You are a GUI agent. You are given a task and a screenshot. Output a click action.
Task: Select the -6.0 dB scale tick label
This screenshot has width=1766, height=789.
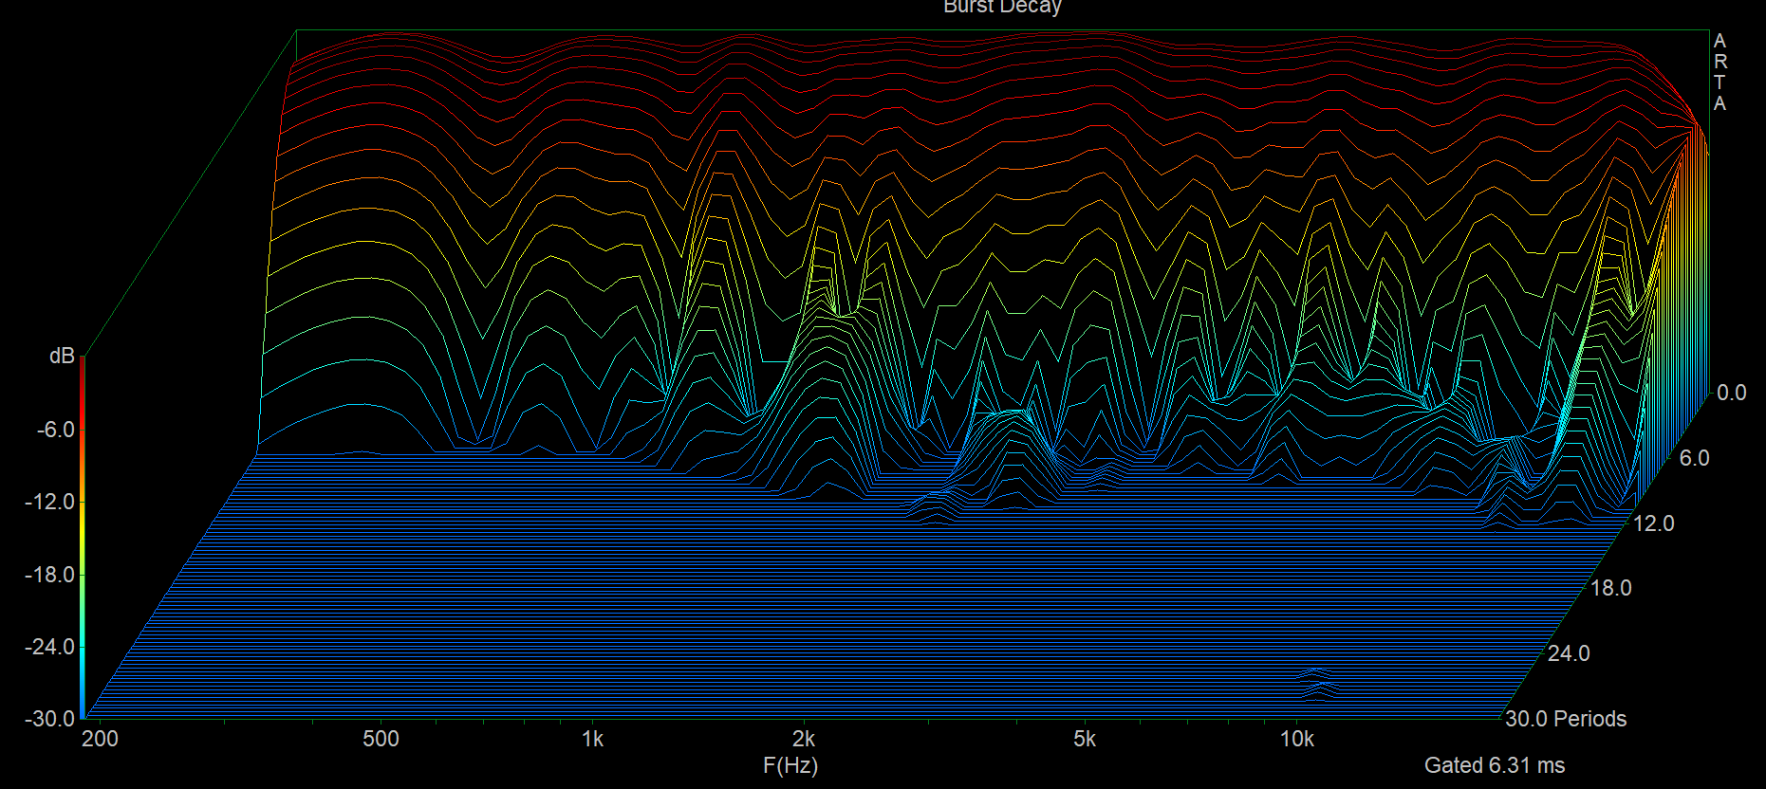tap(55, 430)
